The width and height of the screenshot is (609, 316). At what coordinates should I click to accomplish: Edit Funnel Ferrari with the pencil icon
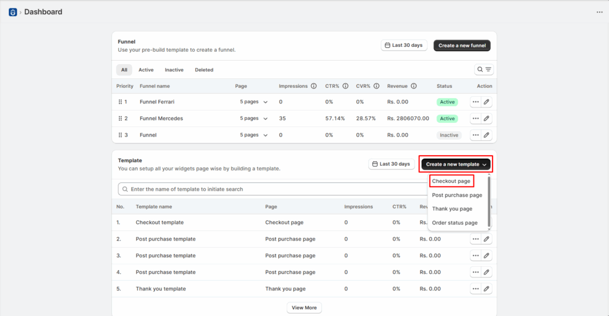pos(486,102)
